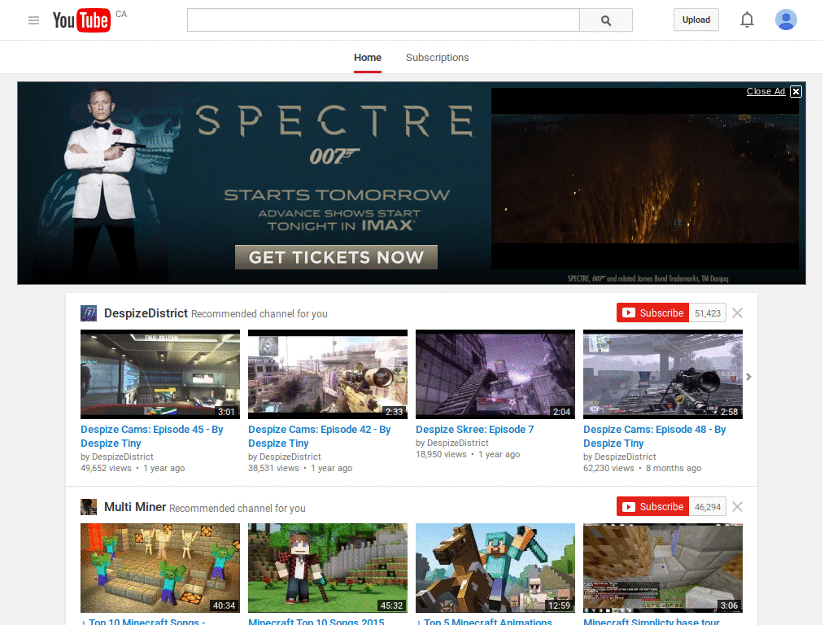Click the search magnifier button
Viewport: 833px width, 625px height.
coord(605,20)
